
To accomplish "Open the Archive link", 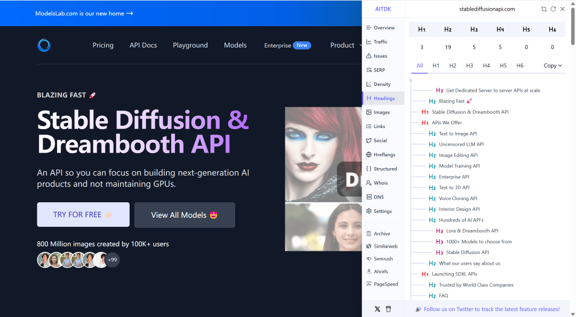I will [378, 234].
